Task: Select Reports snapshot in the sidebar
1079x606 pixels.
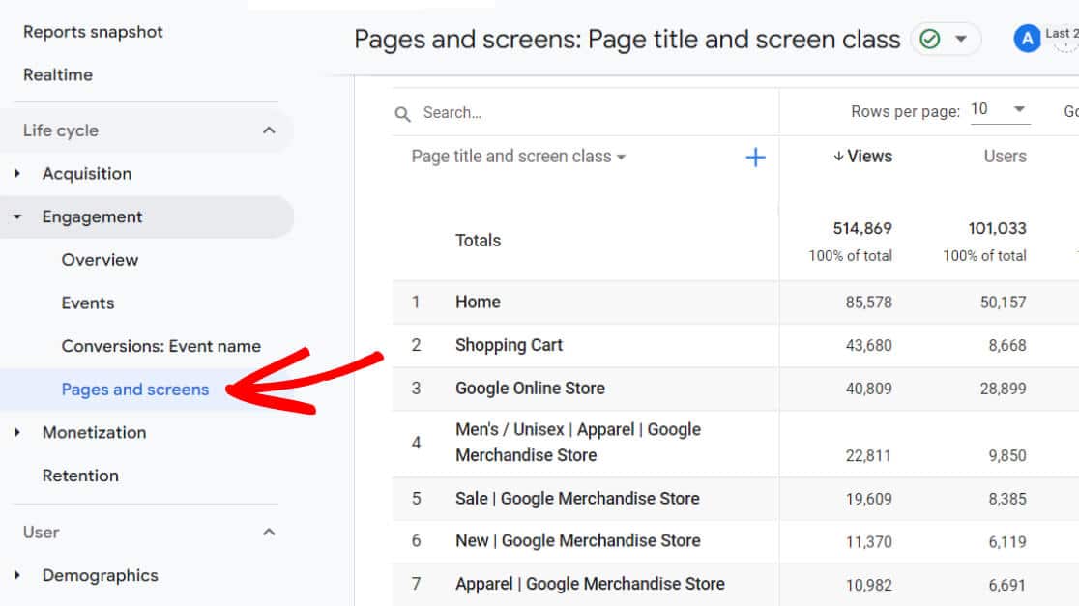Action: pyautogui.click(x=92, y=31)
